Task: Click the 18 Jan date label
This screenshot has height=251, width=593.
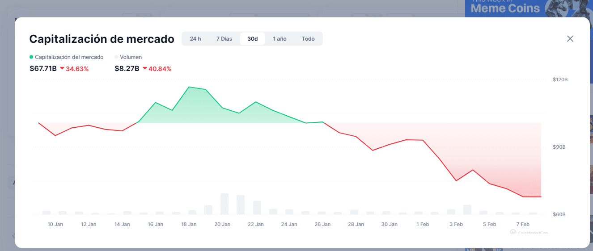Action: (189, 224)
